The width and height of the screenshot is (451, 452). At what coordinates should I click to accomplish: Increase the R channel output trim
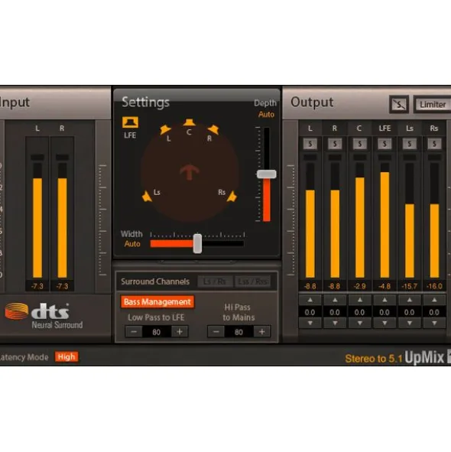tap(335, 300)
